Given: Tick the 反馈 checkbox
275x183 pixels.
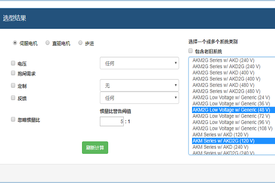Looking at the screenshot, I should pyautogui.click(x=13, y=98).
